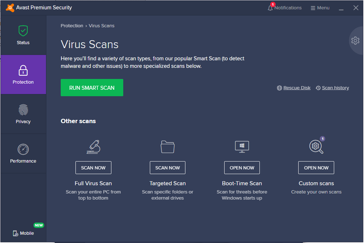Click the NEW badge above Mobile

pyautogui.click(x=39, y=225)
